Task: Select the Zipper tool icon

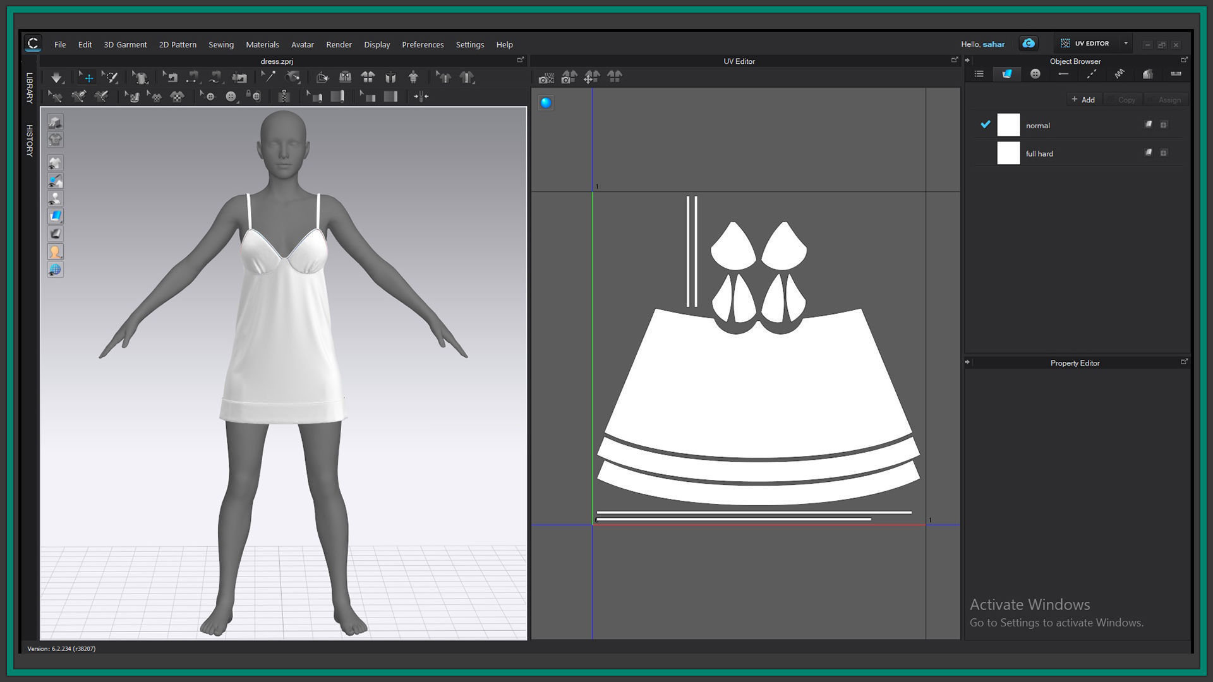Action: (284, 97)
